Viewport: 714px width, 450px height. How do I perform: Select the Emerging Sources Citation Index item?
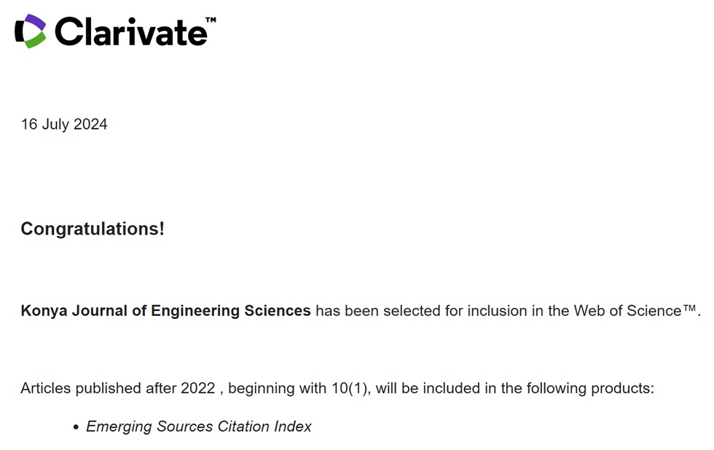(198, 427)
